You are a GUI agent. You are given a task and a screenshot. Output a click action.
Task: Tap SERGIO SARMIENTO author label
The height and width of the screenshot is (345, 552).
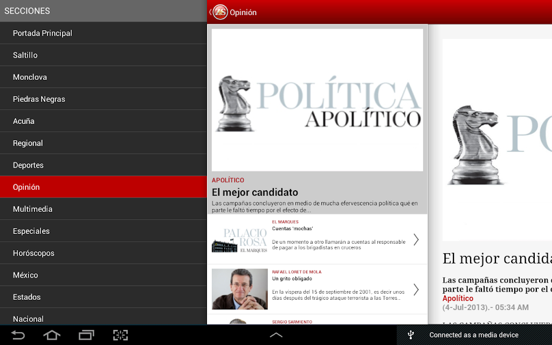[x=292, y=322]
